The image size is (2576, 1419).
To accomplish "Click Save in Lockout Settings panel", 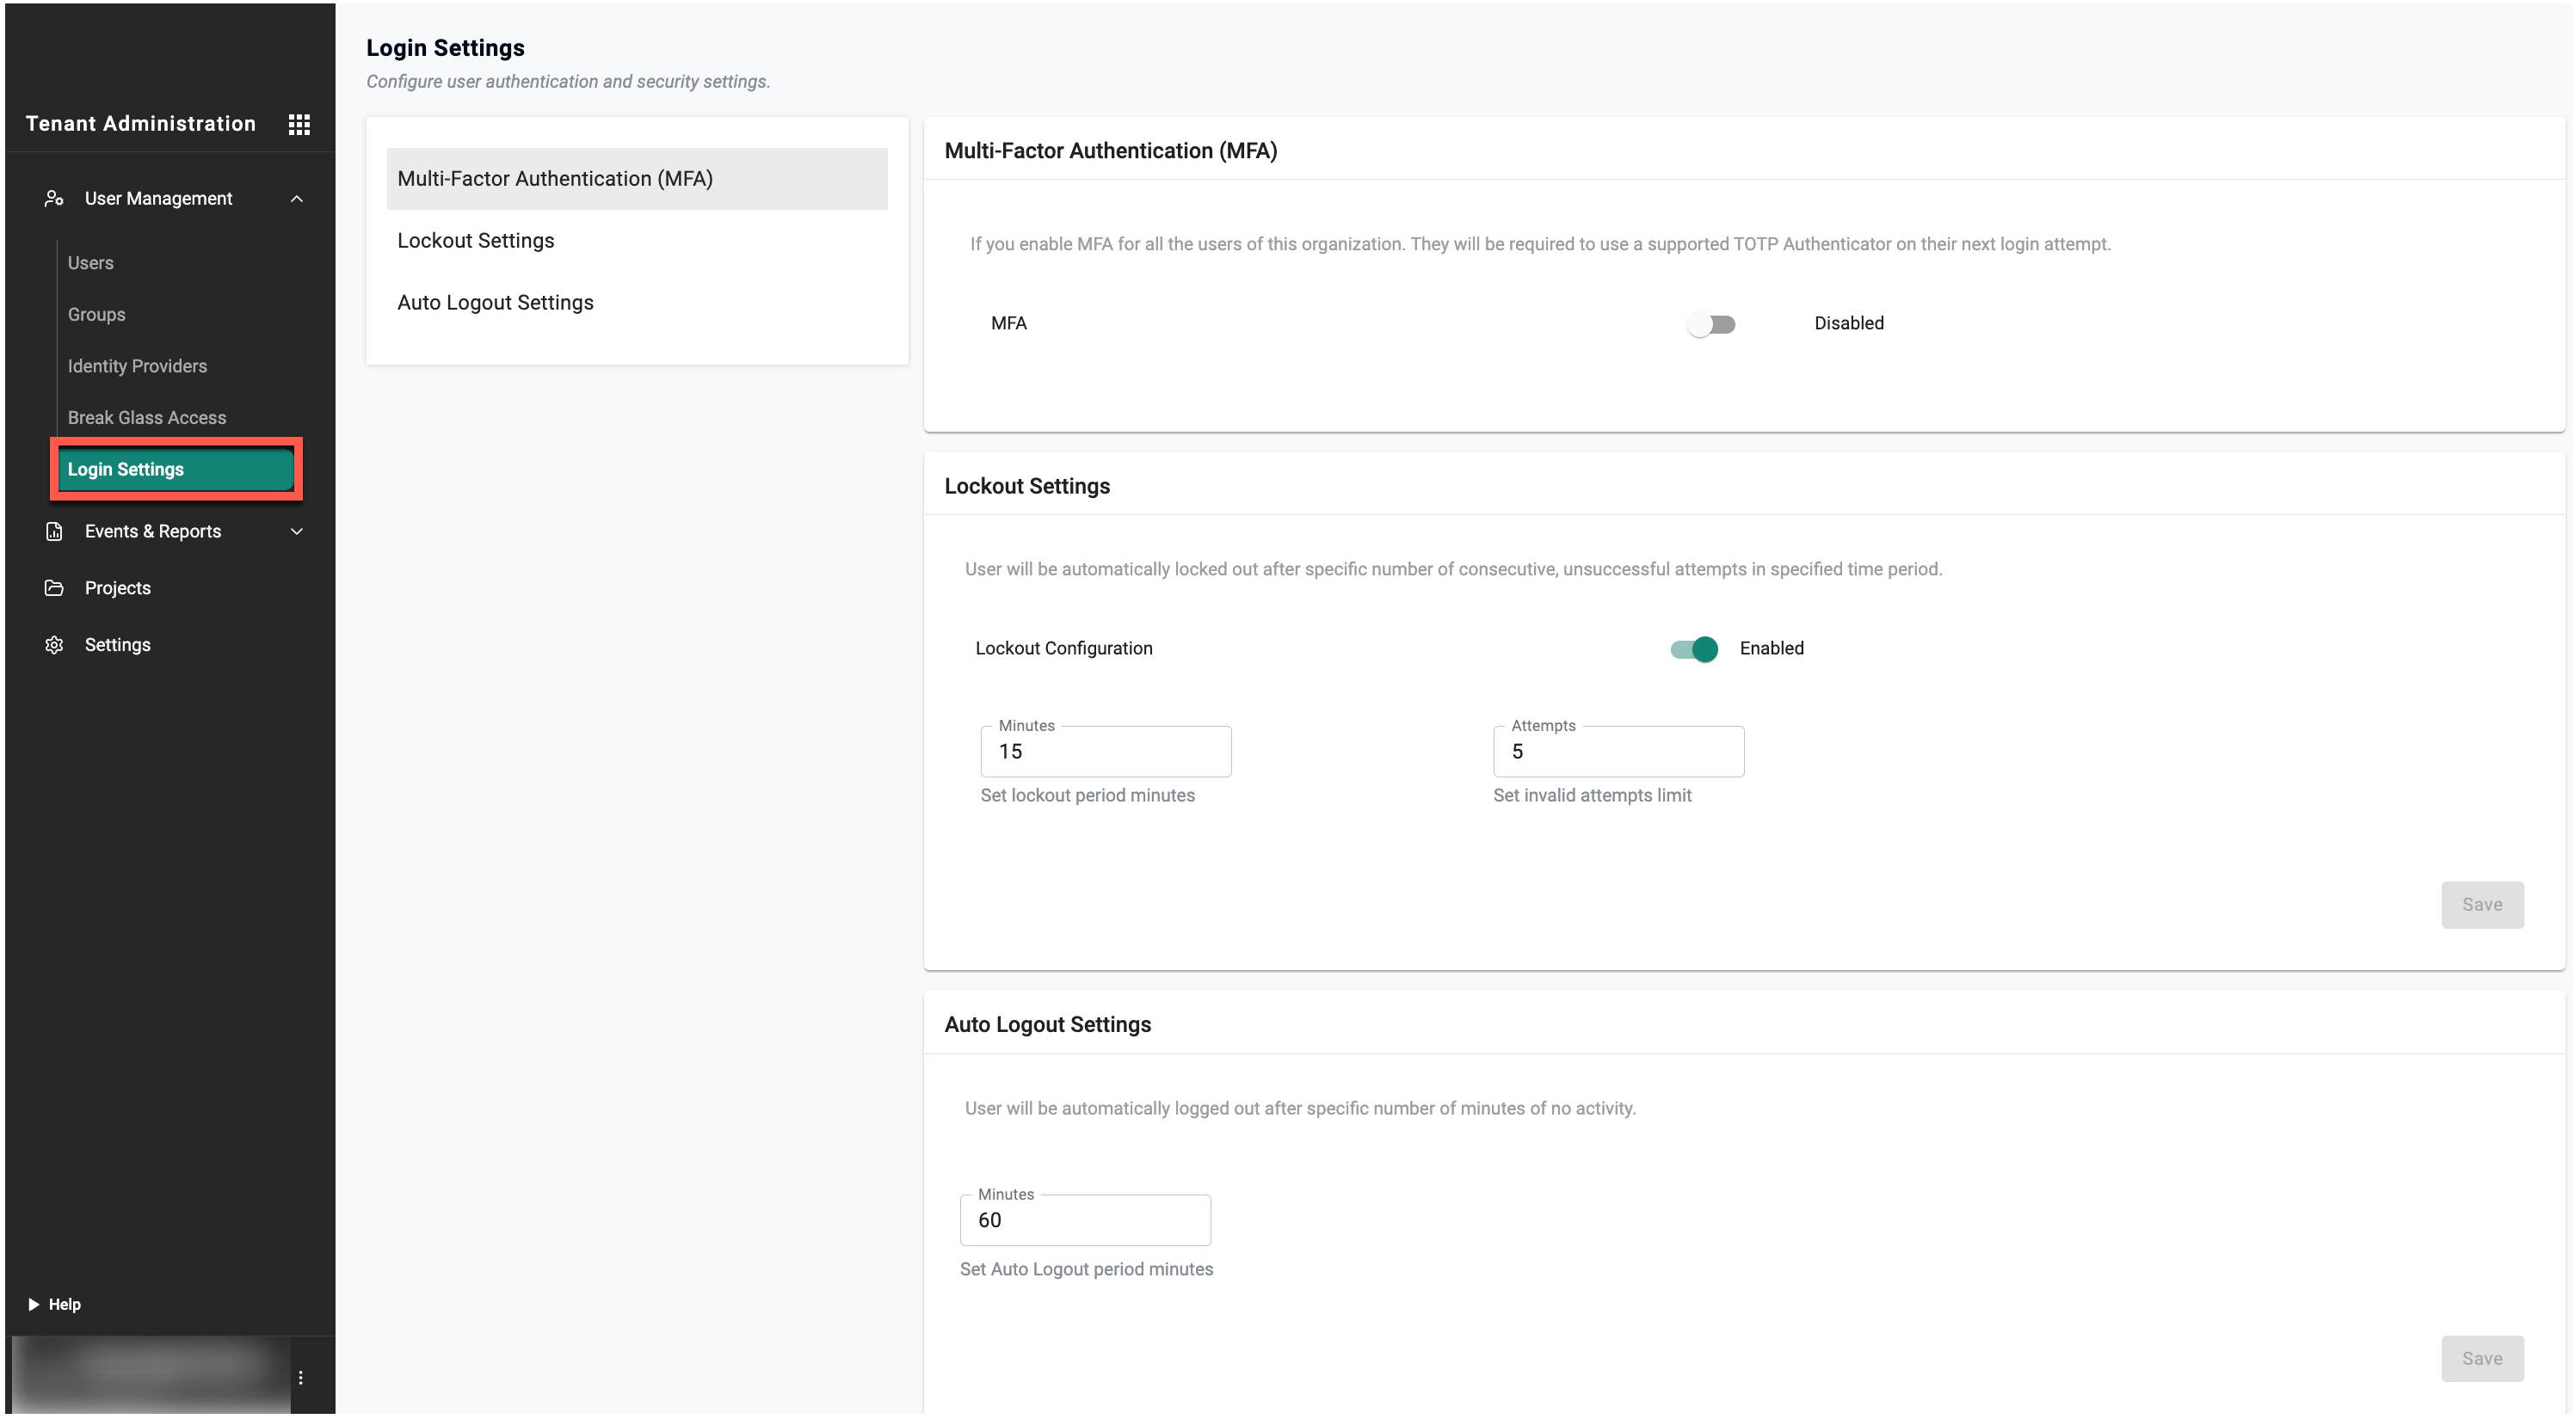I will [x=2481, y=905].
